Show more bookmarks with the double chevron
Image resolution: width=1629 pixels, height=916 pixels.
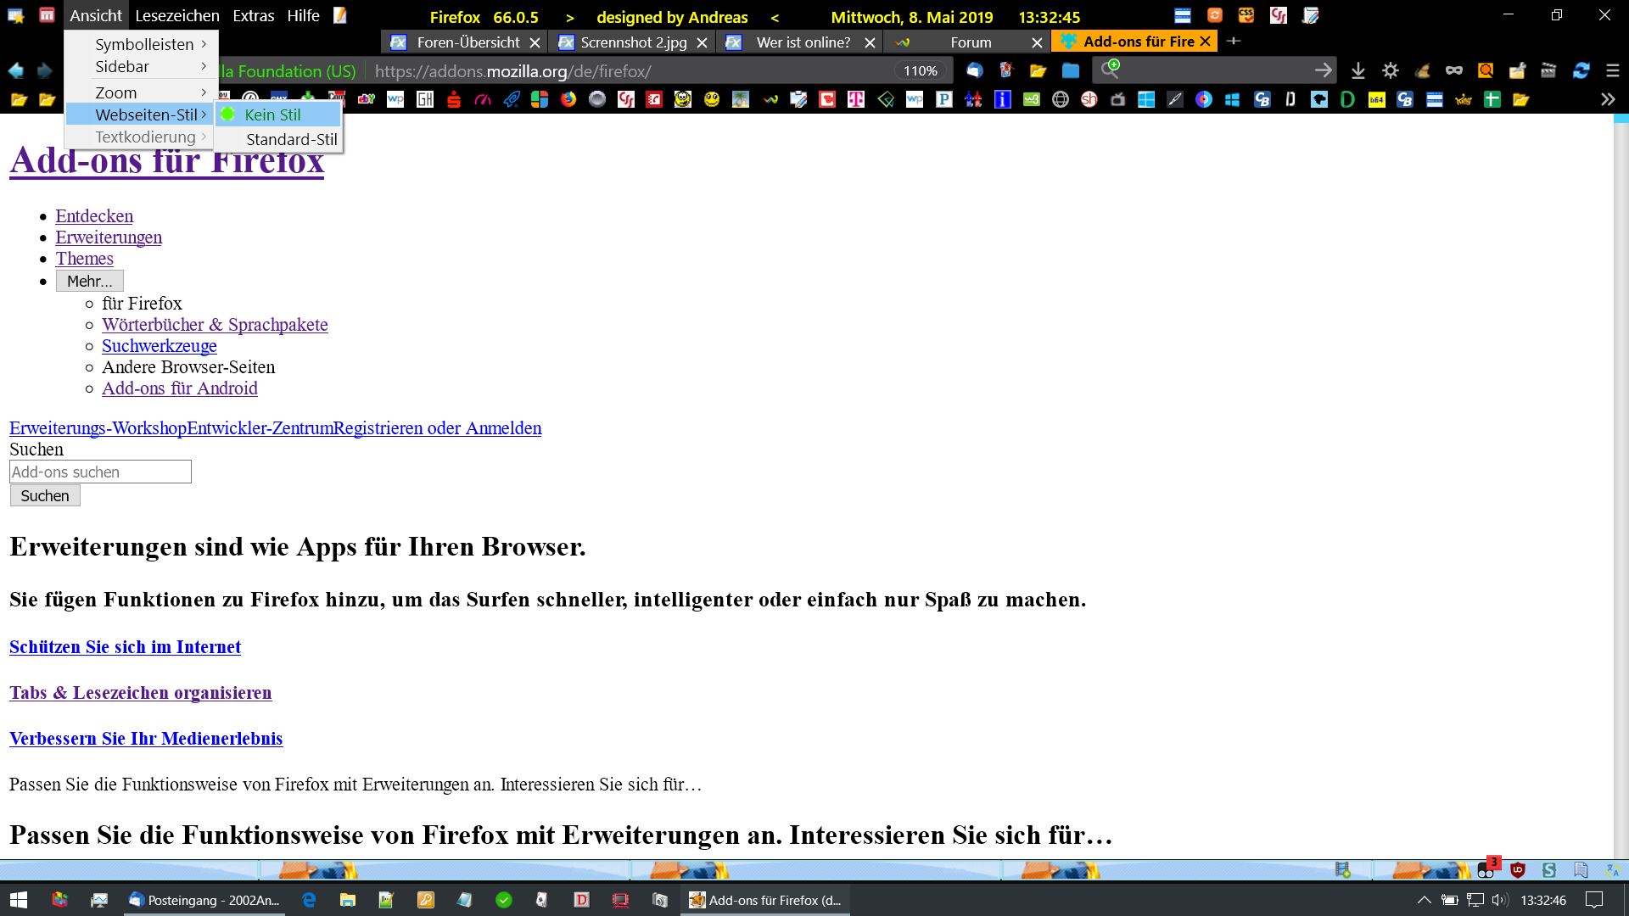pos(1607,100)
